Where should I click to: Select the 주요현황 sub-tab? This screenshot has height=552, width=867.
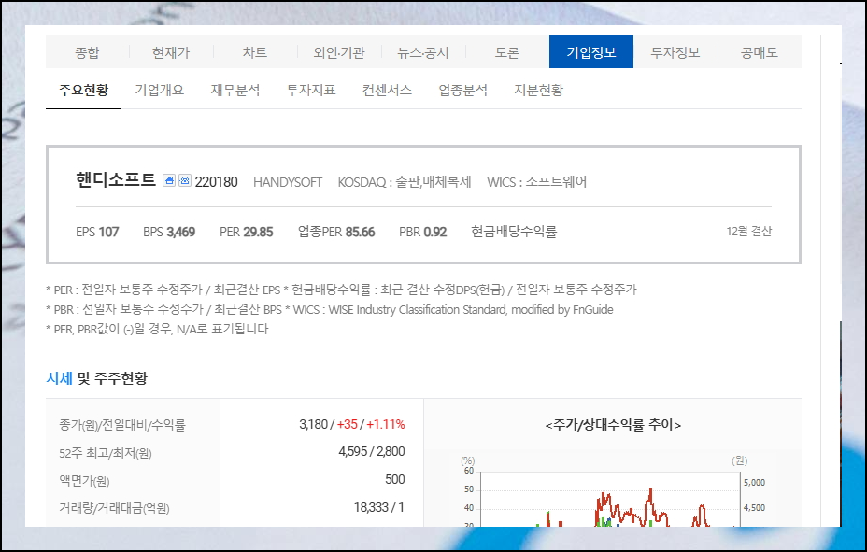(83, 90)
